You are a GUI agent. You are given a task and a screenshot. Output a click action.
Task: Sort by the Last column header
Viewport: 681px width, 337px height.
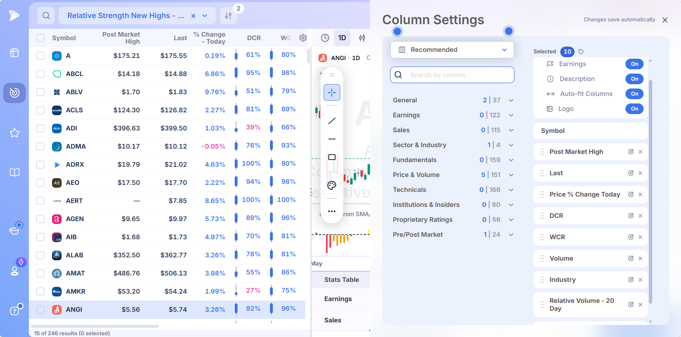point(180,38)
